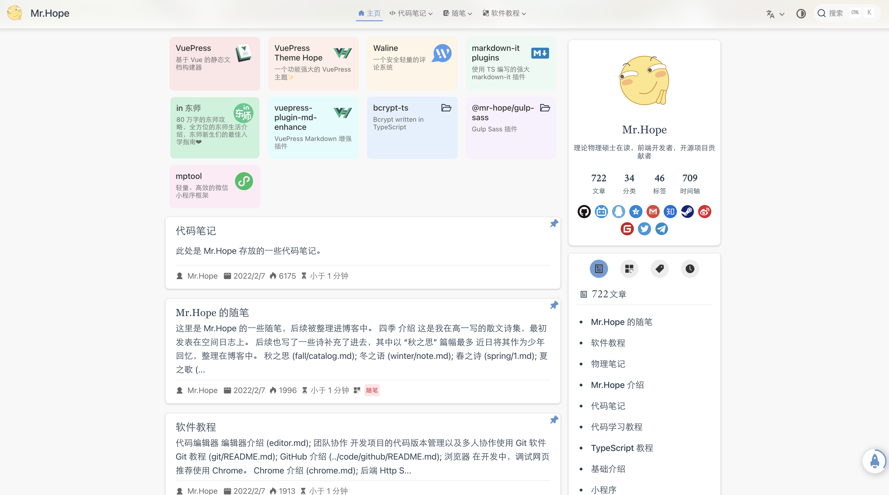Open 小程序 in the article list

[x=604, y=490]
